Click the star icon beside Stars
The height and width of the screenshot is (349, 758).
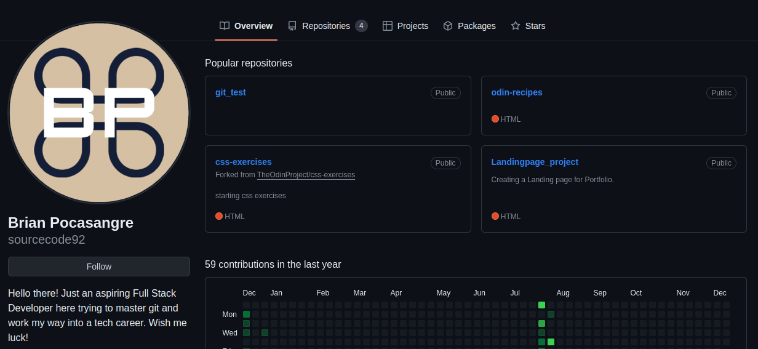pos(516,26)
